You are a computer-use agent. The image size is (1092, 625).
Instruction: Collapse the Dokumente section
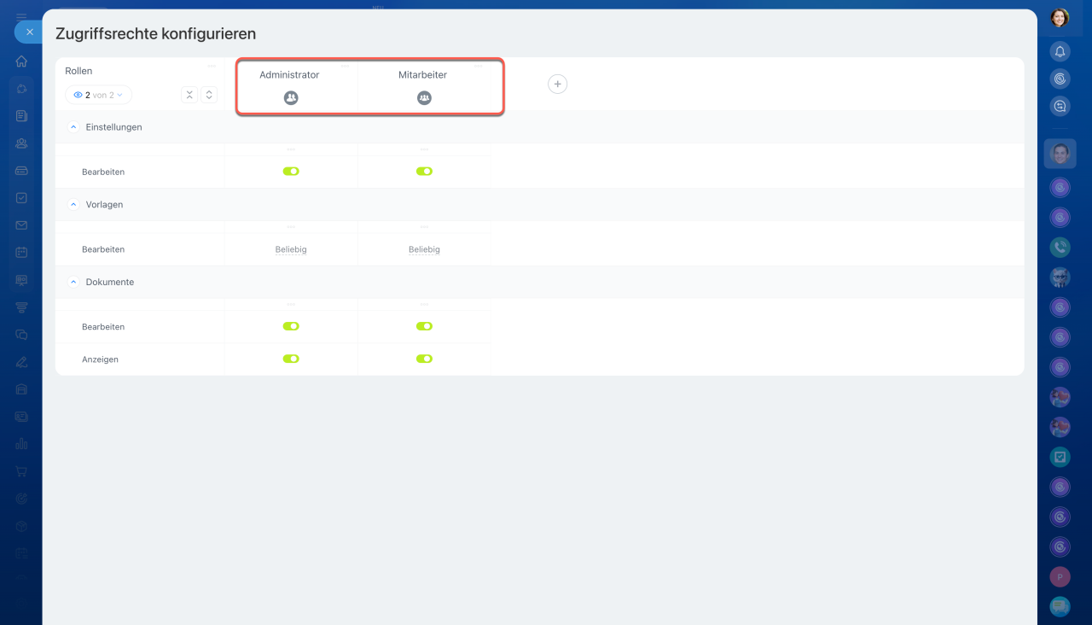tap(73, 282)
